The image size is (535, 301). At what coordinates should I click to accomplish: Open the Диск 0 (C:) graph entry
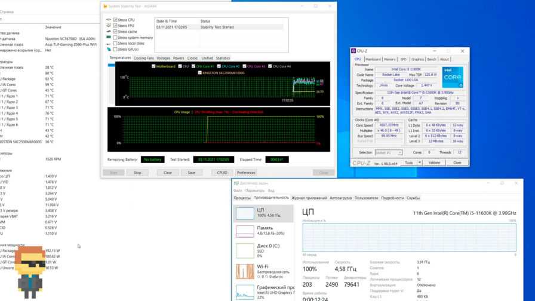point(245,251)
